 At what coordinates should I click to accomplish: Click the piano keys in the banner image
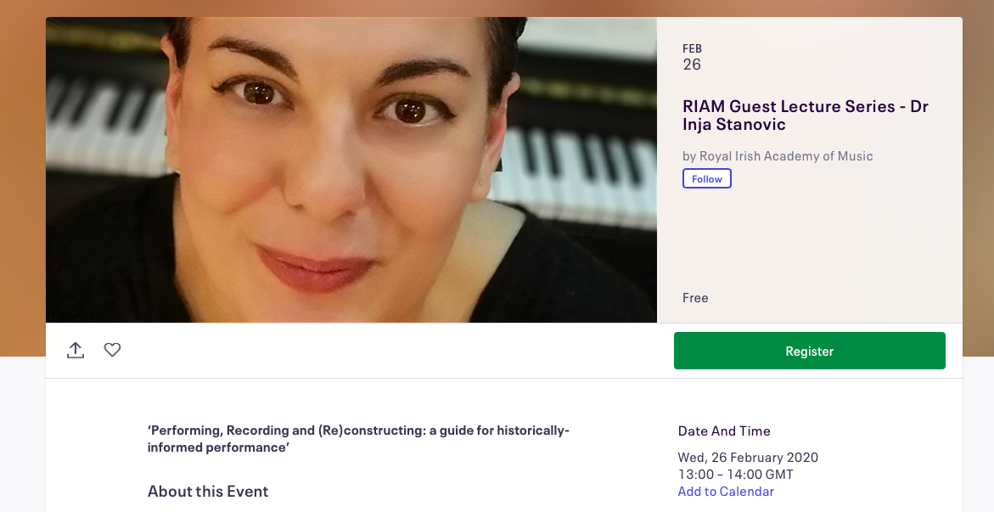tap(577, 161)
